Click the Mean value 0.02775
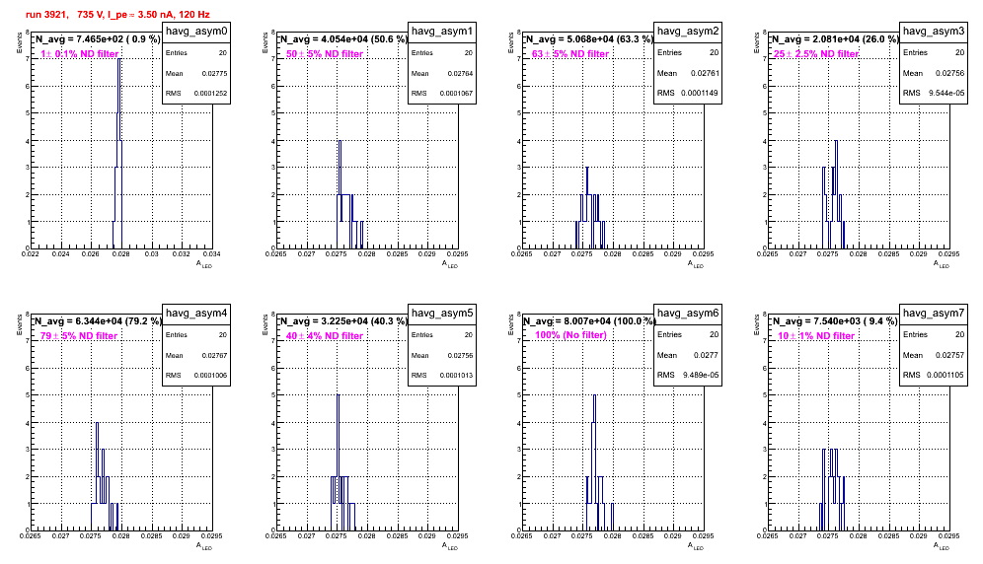Viewport: 983px width, 564px height. click(x=214, y=73)
